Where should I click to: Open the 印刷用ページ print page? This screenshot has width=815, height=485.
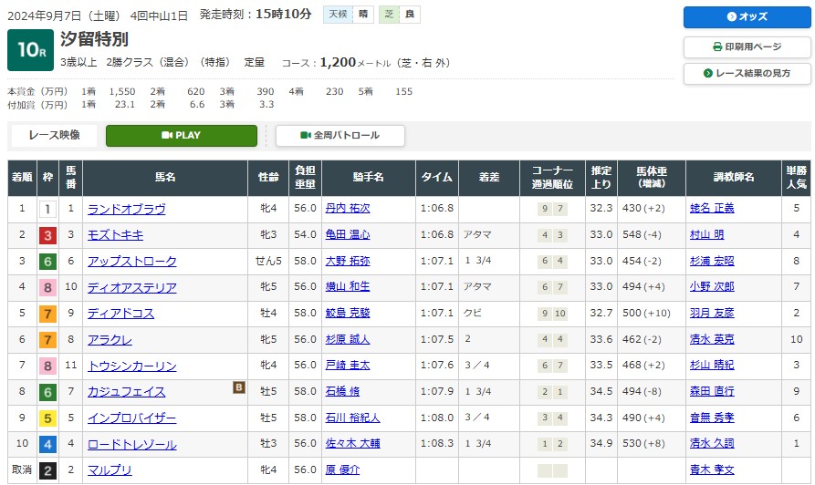747,46
